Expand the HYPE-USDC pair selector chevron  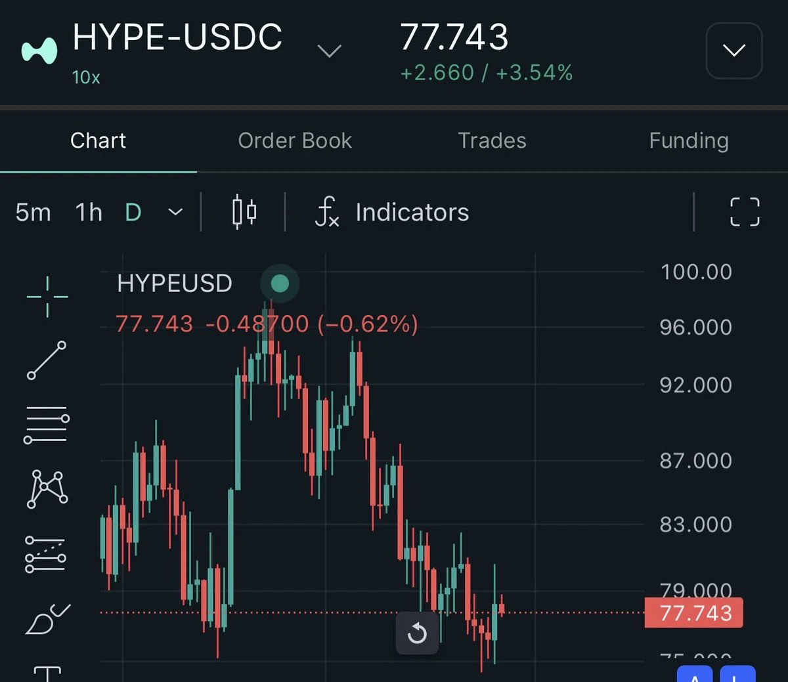[x=329, y=51]
